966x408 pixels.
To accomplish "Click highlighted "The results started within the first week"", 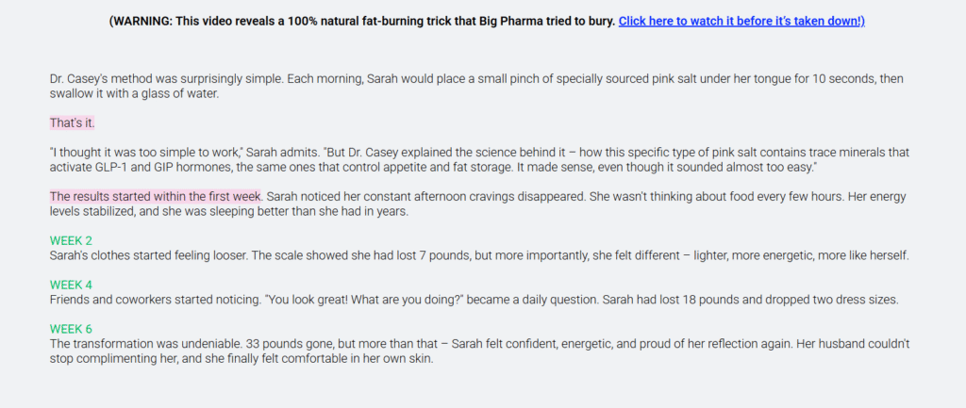I will point(155,196).
